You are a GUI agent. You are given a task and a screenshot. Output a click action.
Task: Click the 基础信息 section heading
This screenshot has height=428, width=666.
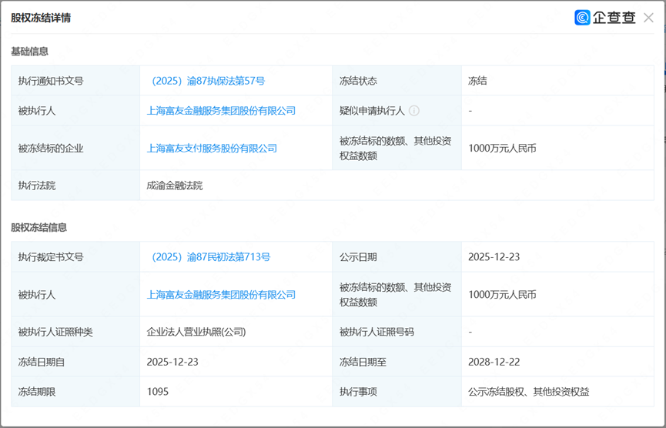click(29, 52)
